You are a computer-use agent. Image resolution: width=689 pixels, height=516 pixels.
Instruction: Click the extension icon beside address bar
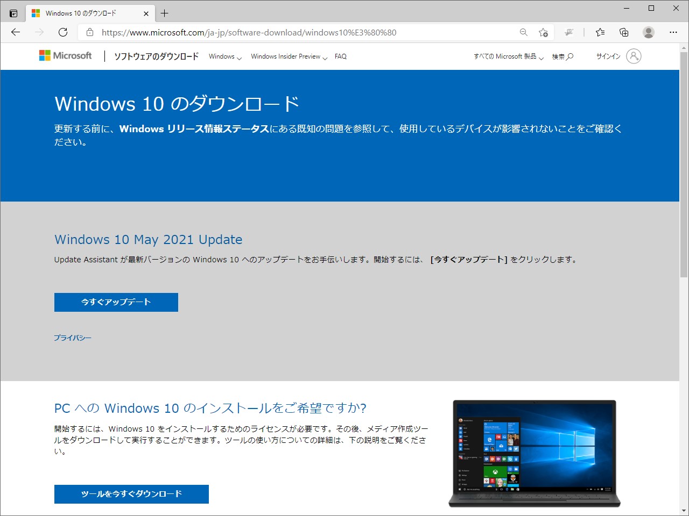click(570, 32)
